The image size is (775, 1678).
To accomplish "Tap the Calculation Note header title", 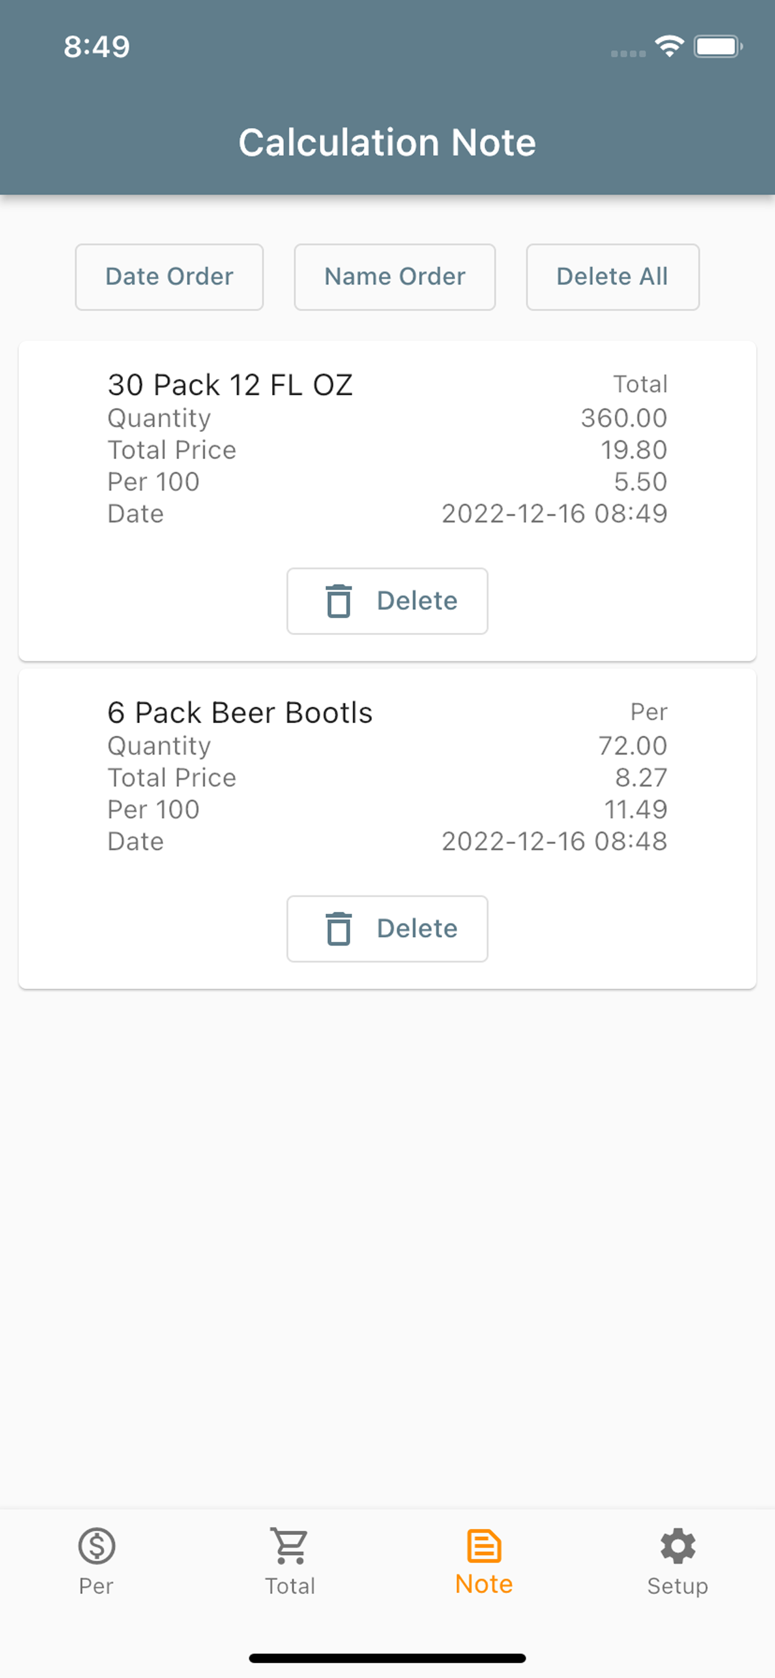I will click(387, 142).
